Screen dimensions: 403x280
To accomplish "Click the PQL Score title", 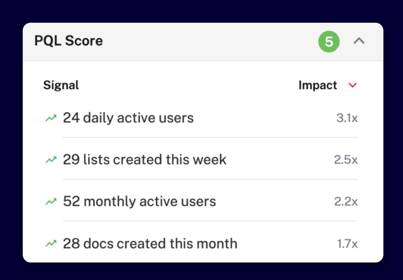I will 69,41.
